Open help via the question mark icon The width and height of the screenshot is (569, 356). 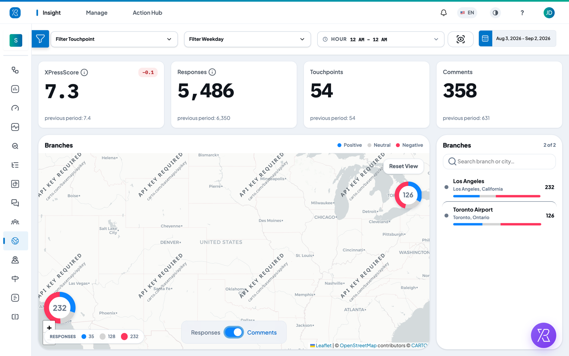(522, 13)
